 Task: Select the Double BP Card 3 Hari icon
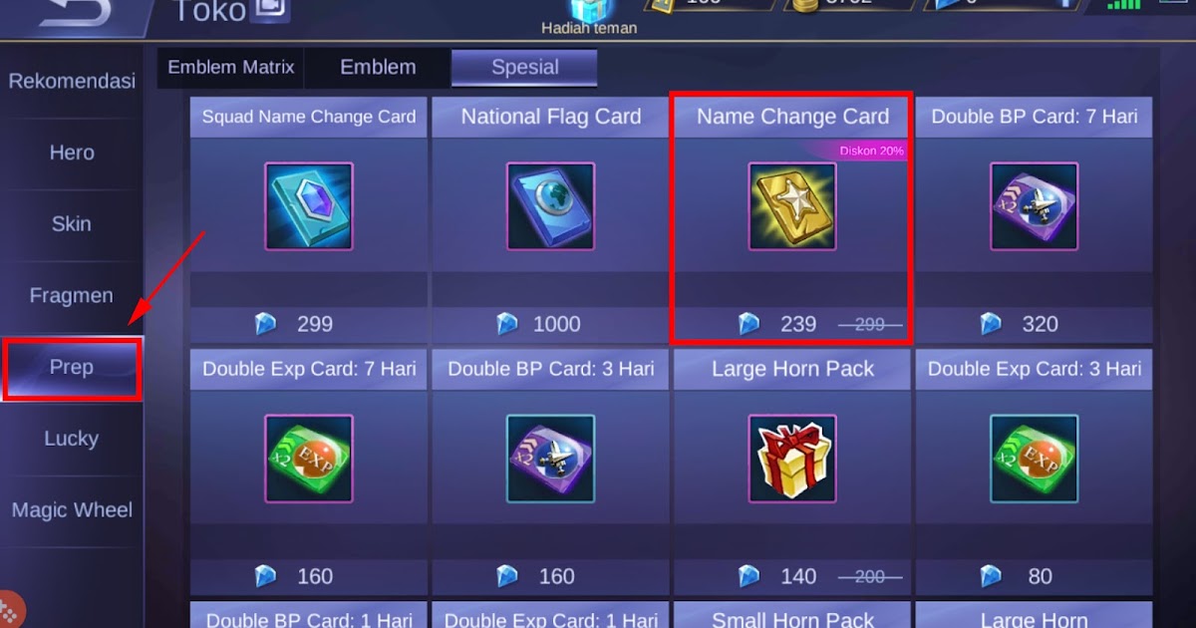pos(550,459)
